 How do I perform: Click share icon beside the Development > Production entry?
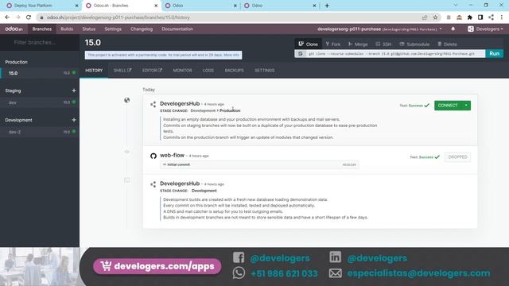coord(153,104)
